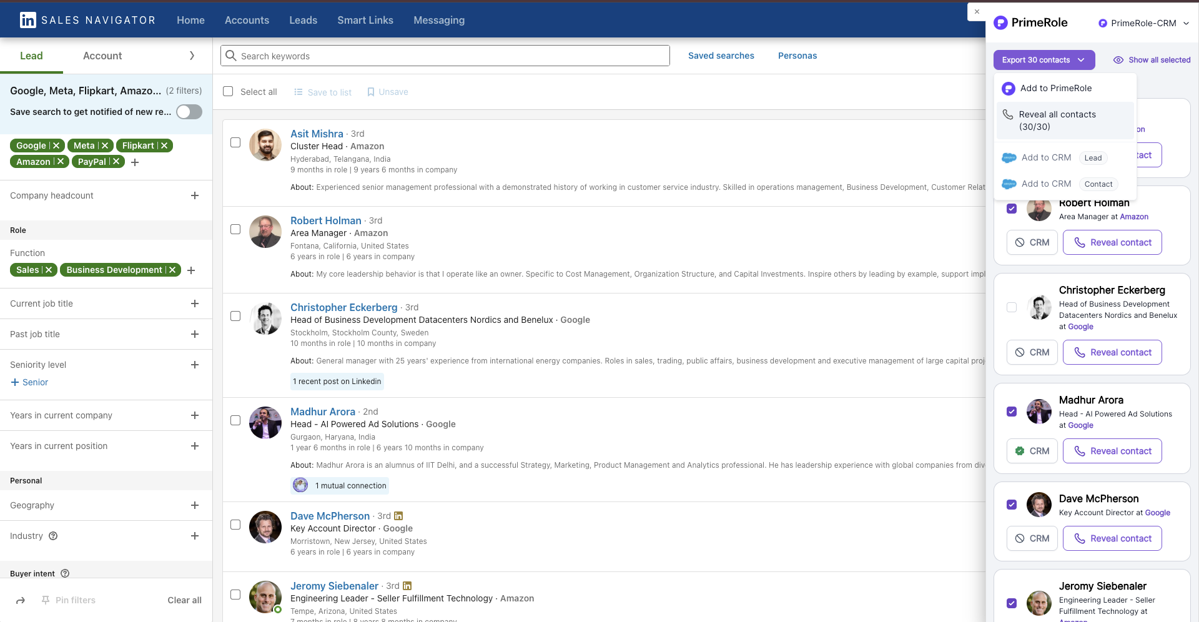Uncheck Madhur Arora in PrimeRole panel

click(1012, 412)
